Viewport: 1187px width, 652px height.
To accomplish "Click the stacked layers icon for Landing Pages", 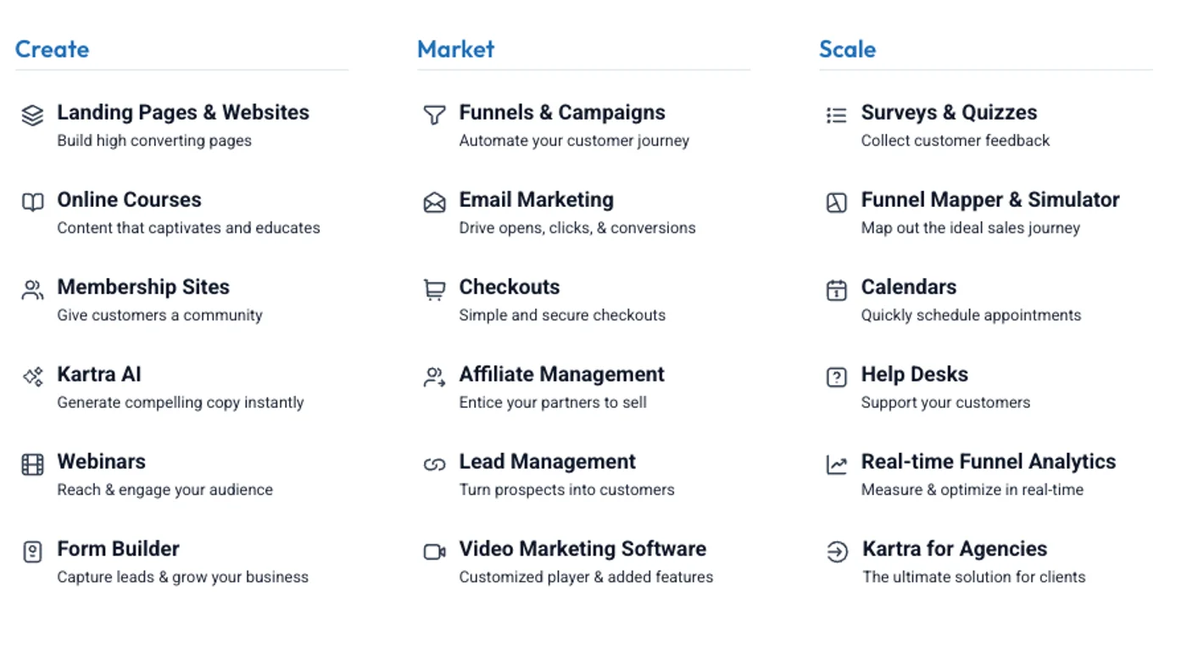I will 32,115.
